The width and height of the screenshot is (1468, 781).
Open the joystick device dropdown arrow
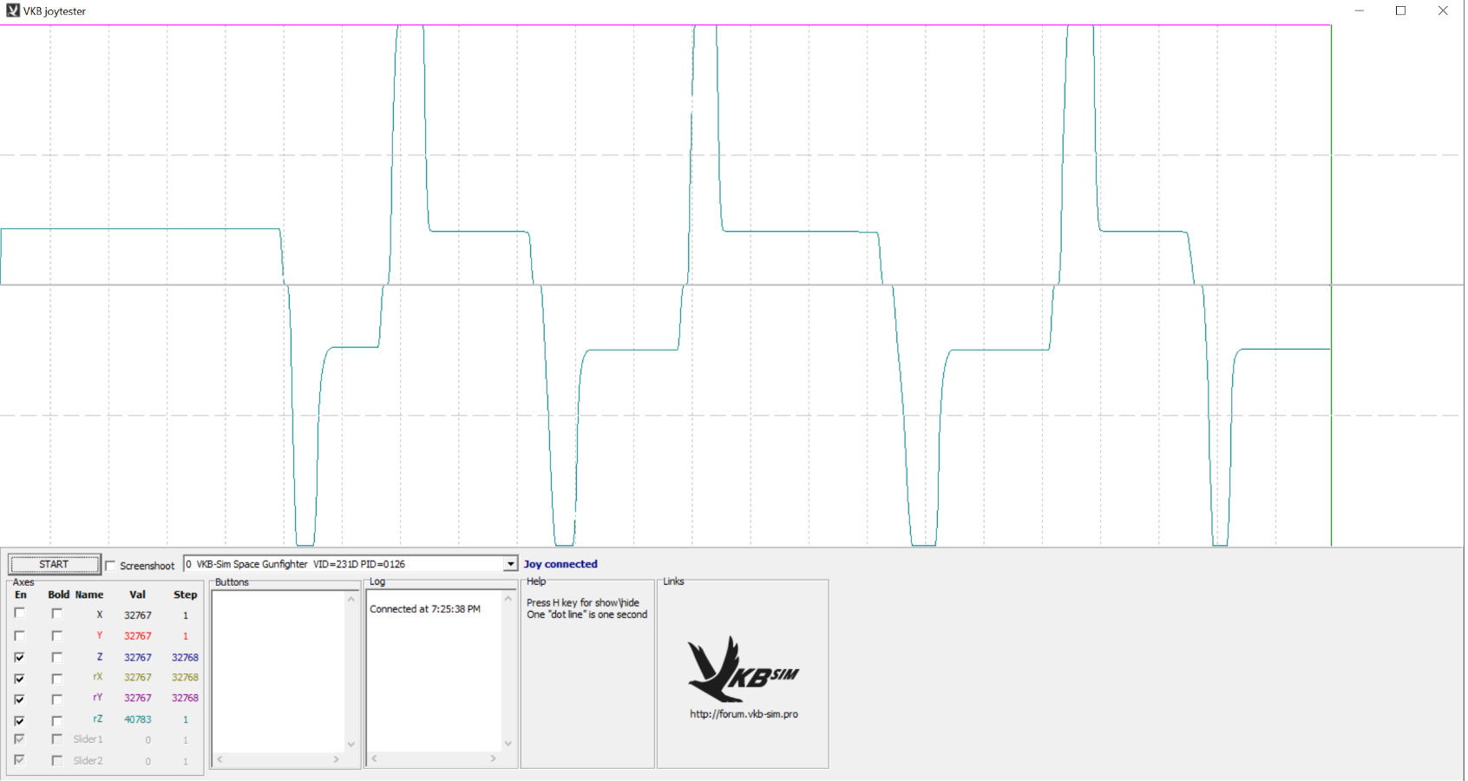point(510,564)
